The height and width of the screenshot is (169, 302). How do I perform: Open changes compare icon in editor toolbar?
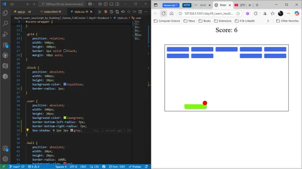(117, 12)
